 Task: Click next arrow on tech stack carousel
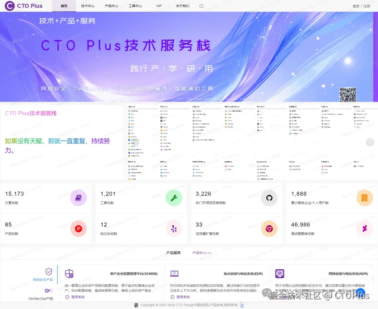coord(370,142)
